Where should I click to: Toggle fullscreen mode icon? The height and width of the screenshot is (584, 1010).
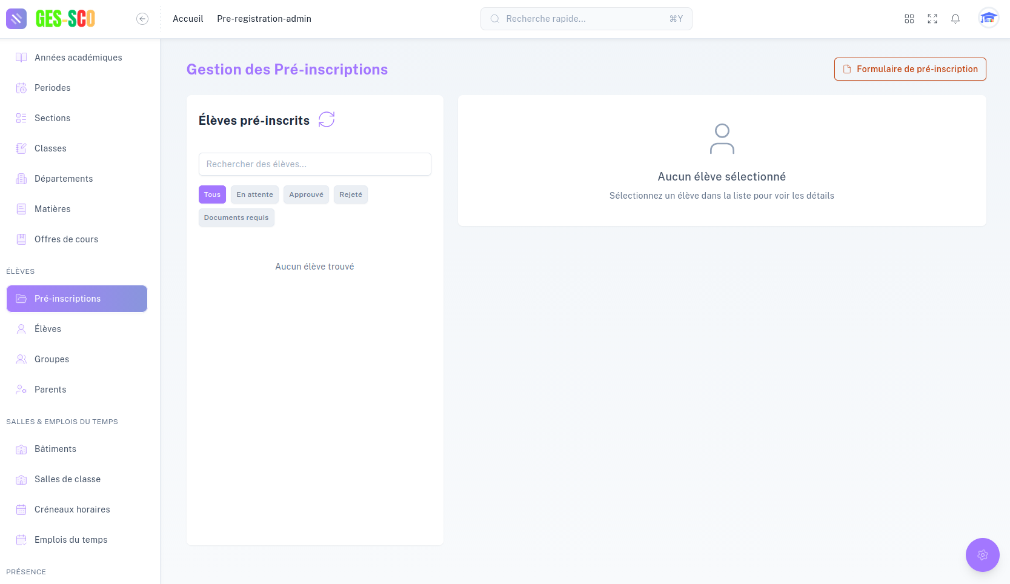click(x=932, y=19)
